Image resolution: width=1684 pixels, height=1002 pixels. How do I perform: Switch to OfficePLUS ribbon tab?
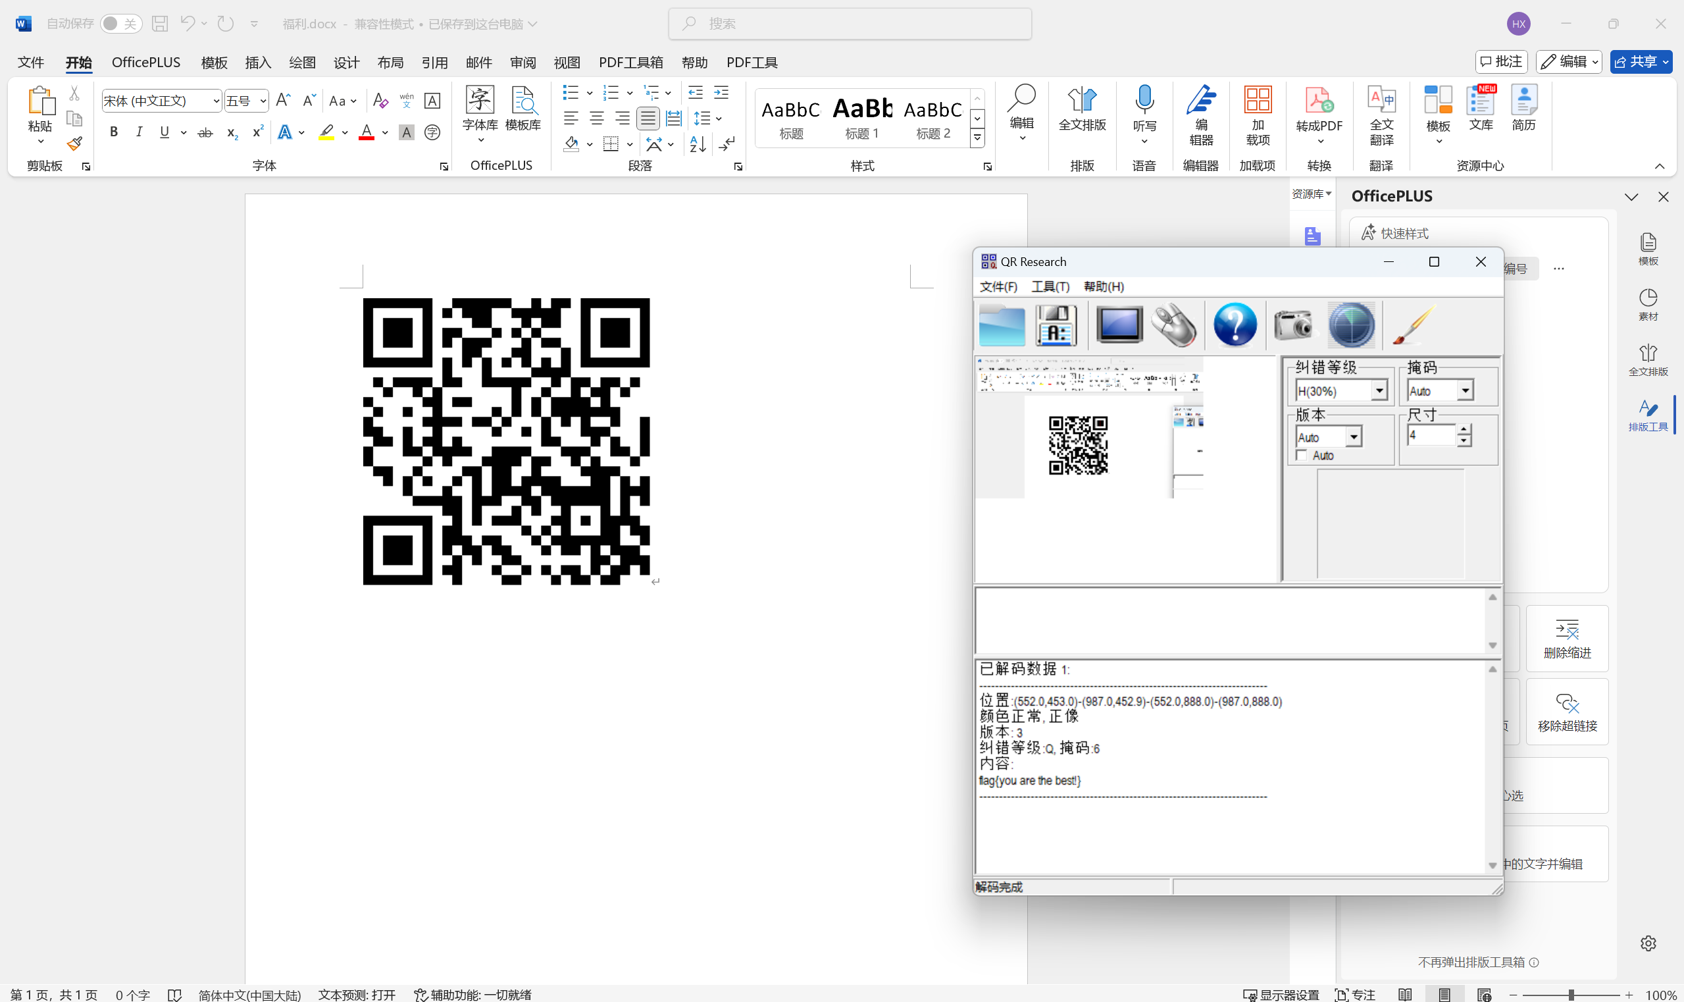[x=146, y=62]
